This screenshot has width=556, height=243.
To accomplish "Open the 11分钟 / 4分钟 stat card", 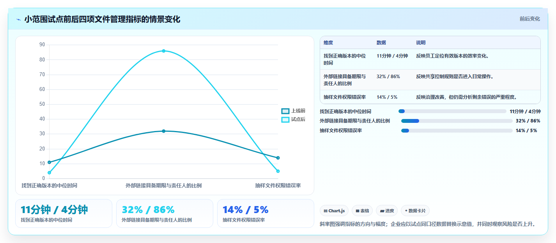I will click(64, 213).
